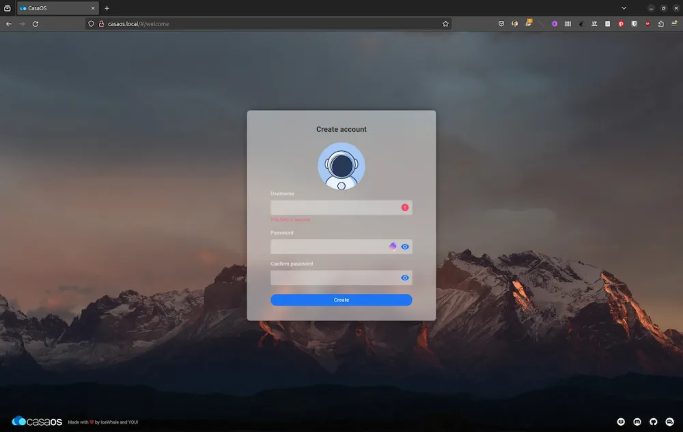Open the Discord icon in footer
683x432 pixels.
637,422
